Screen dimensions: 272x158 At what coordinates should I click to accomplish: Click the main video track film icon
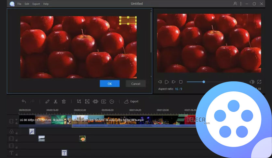tap(11, 121)
